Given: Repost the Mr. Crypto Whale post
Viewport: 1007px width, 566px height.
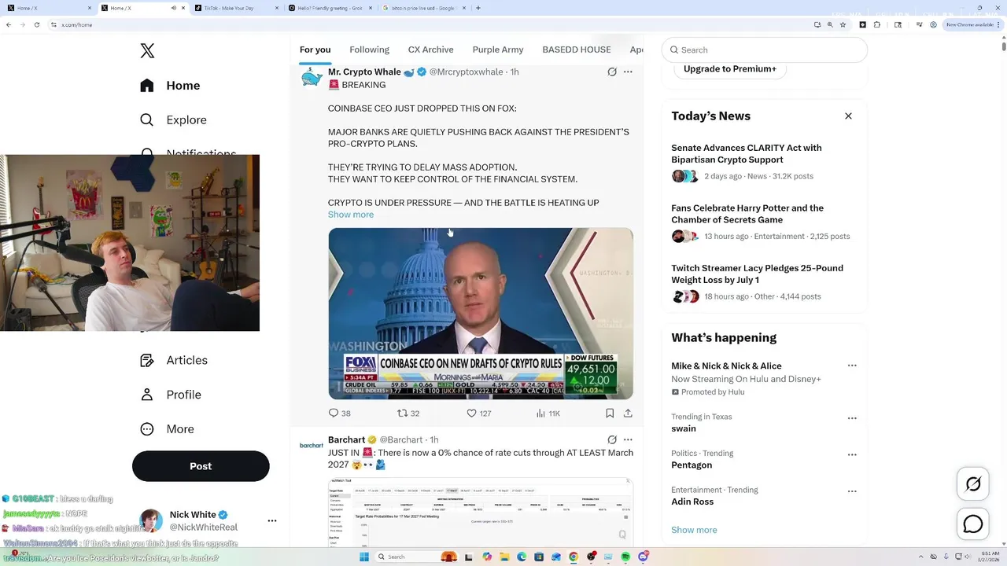Looking at the screenshot, I should (408, 413).
